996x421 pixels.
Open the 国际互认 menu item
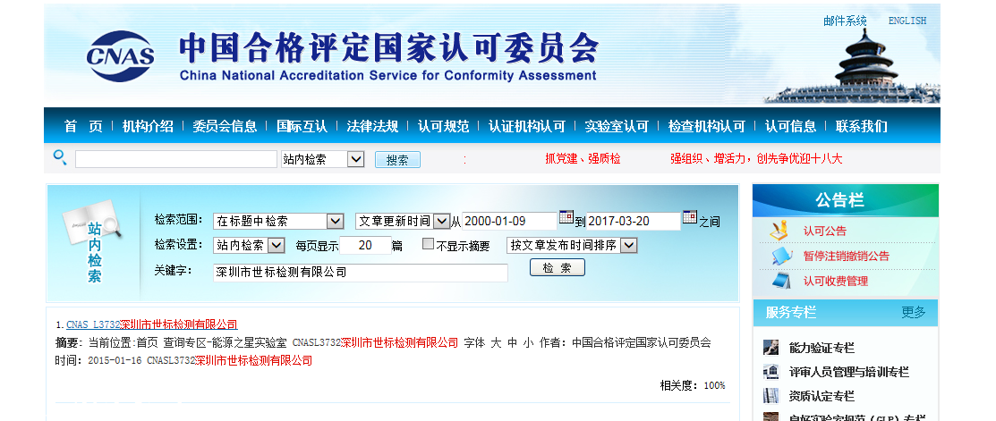(x=302, y=126)
